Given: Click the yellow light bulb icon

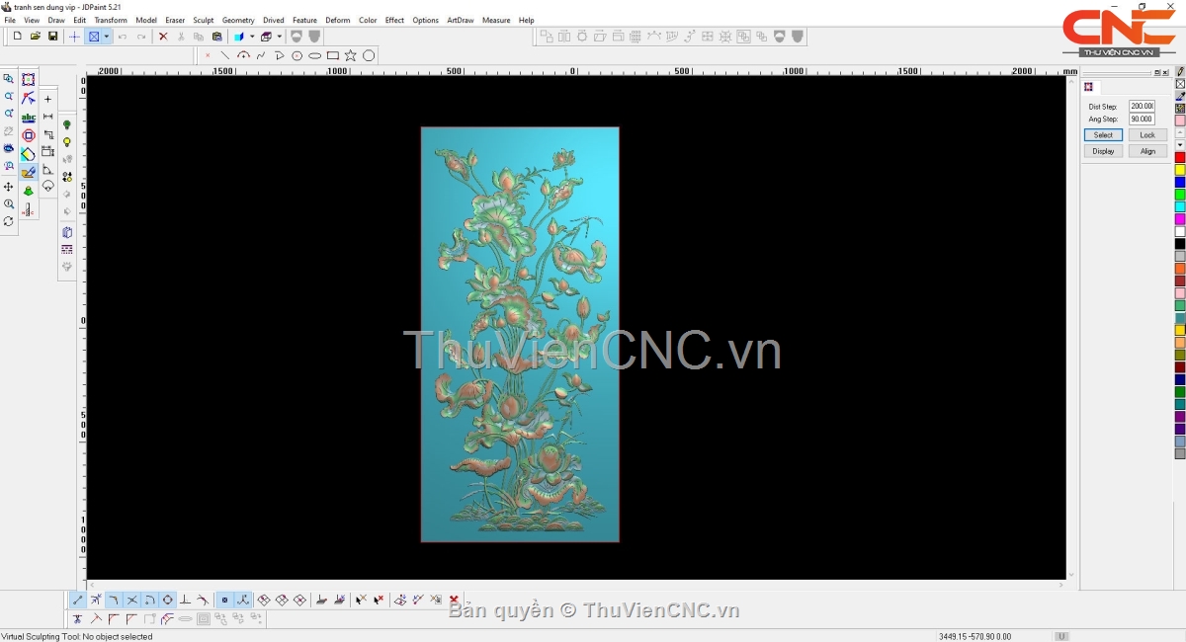Looking at the screenshot, I should click(x=67, y=143).
